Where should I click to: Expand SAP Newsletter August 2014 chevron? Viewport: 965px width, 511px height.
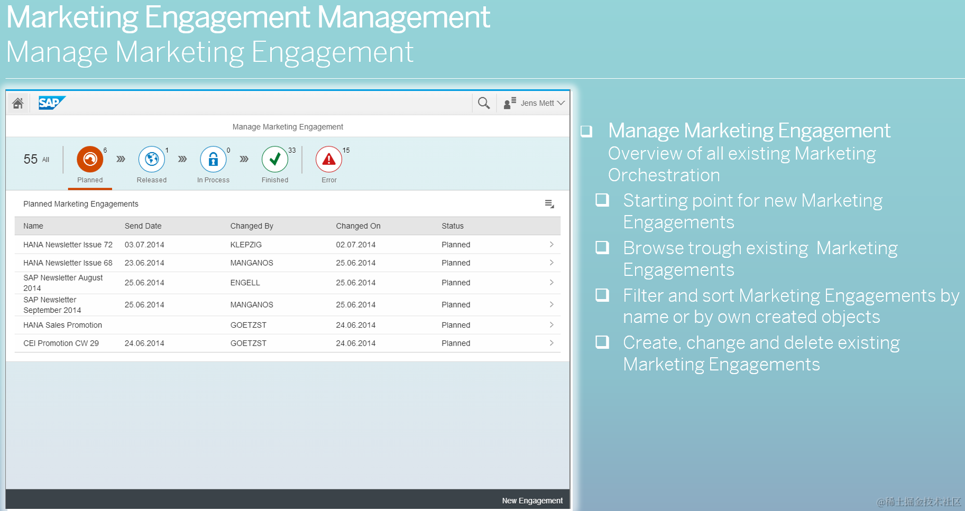552,283
